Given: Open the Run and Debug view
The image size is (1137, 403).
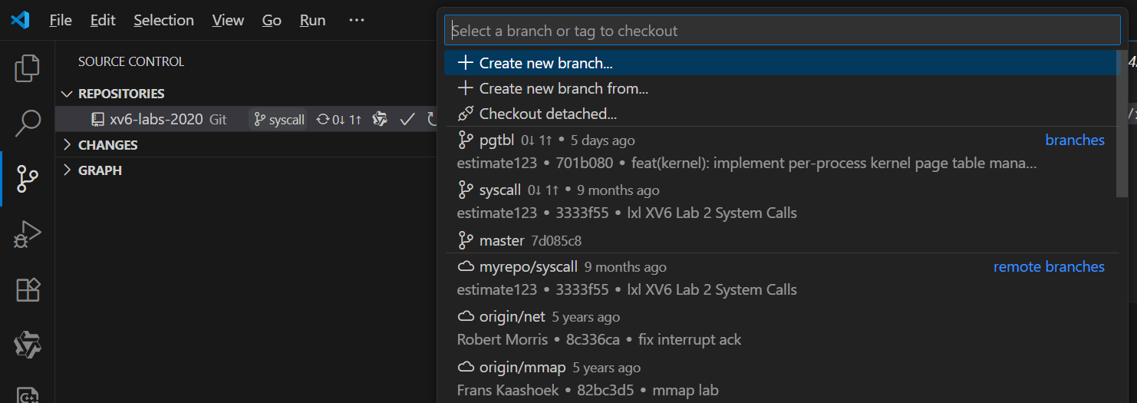Looking at the screenshot, I should [x=28, y=234].
